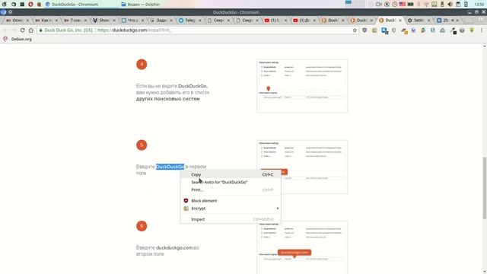The height and width of the screenshot is (274, 487).
Task: Click the US flag keyboard layout indicator
Action: (403, 5)
